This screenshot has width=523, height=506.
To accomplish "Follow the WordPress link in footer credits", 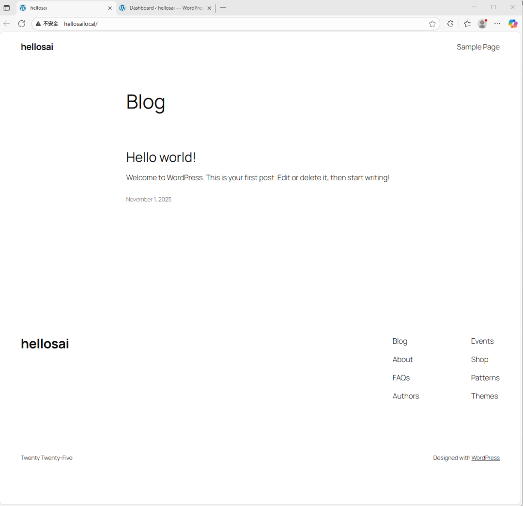I will coord(485,458).
